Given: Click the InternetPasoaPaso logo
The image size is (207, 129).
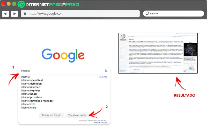Looking at the screenshot, I should [48, 4].
